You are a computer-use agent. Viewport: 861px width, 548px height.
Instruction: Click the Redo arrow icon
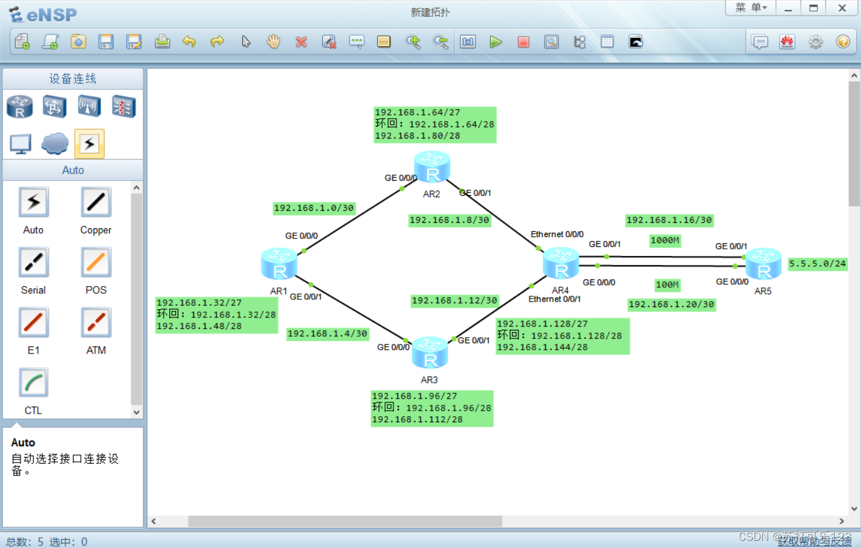217,42
